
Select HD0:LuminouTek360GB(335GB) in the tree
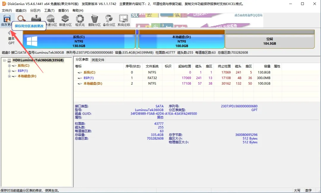(x=38, y=60)
